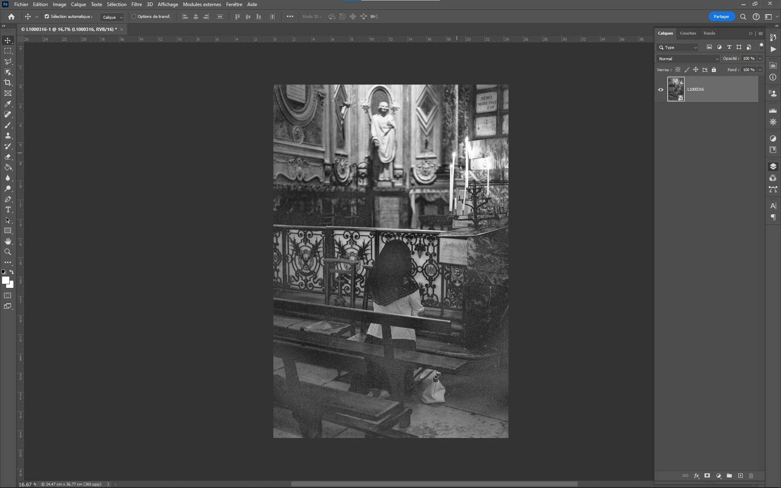This screenshot has height=488, width=781.
Task: Select the Horizontal Type tool
Action: click(8, 210)
